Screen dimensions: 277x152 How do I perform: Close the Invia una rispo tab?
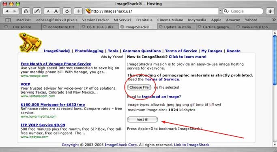(x=238, y=27)
